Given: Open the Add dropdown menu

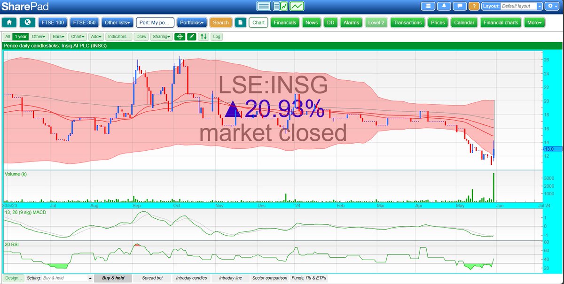Looking at the screenshot, I should [95, 36].
